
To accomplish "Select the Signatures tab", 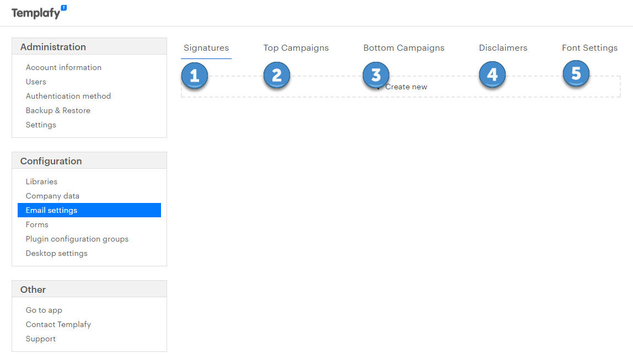I will pyautogui.click(x=206, y=48).
